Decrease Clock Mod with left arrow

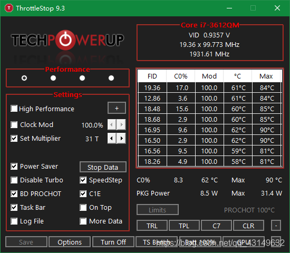[x=112, y=124]
